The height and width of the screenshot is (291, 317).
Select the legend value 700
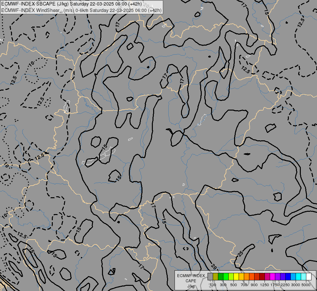tap(244, 285)
